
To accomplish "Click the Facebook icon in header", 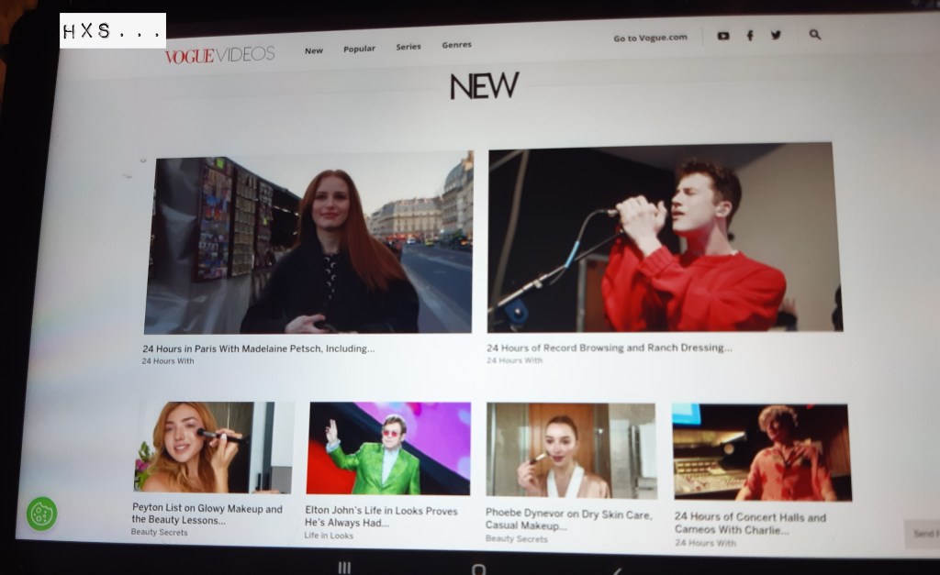I will click(x=750, y=36).
